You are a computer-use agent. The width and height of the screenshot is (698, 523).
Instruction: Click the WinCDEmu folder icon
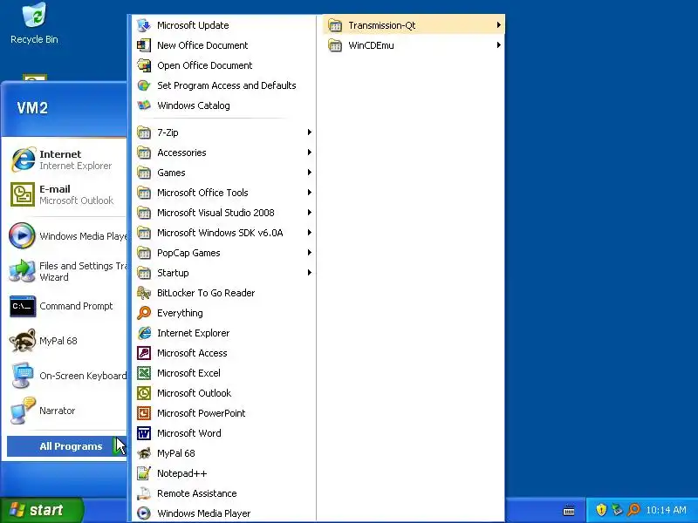[x=335, y=45]
